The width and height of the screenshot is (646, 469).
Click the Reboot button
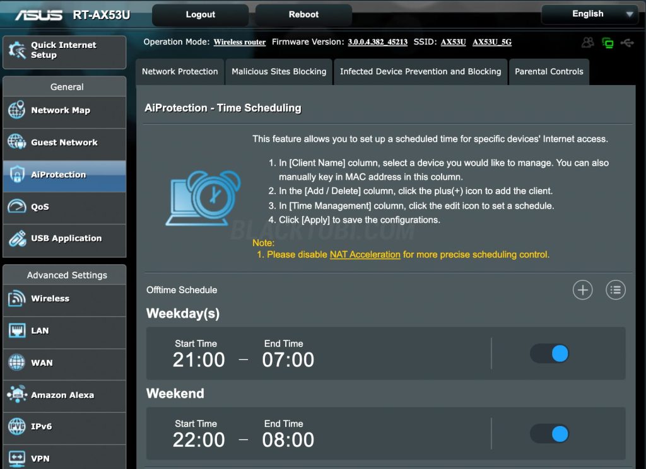tap(303, 14)
